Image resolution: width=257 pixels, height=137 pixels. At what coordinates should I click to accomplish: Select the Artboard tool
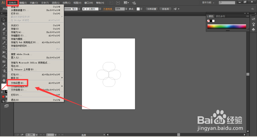(x=4, y=76)
